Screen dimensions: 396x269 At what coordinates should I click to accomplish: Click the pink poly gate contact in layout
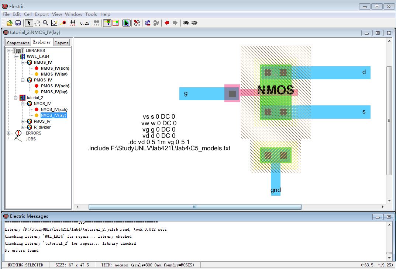[x=232, y=94]
